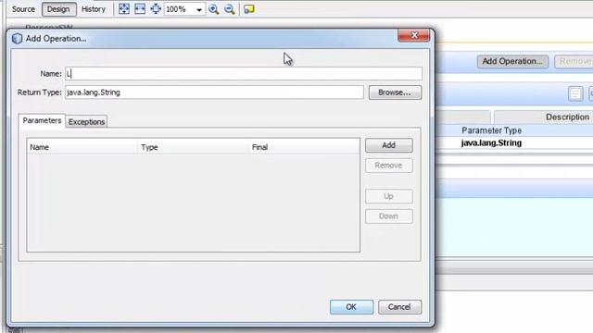This screenshot has width=593, height=333.
Task: Click the fit diagram toolbar icon
Action: pyautogui.click(x=123, y=9)
